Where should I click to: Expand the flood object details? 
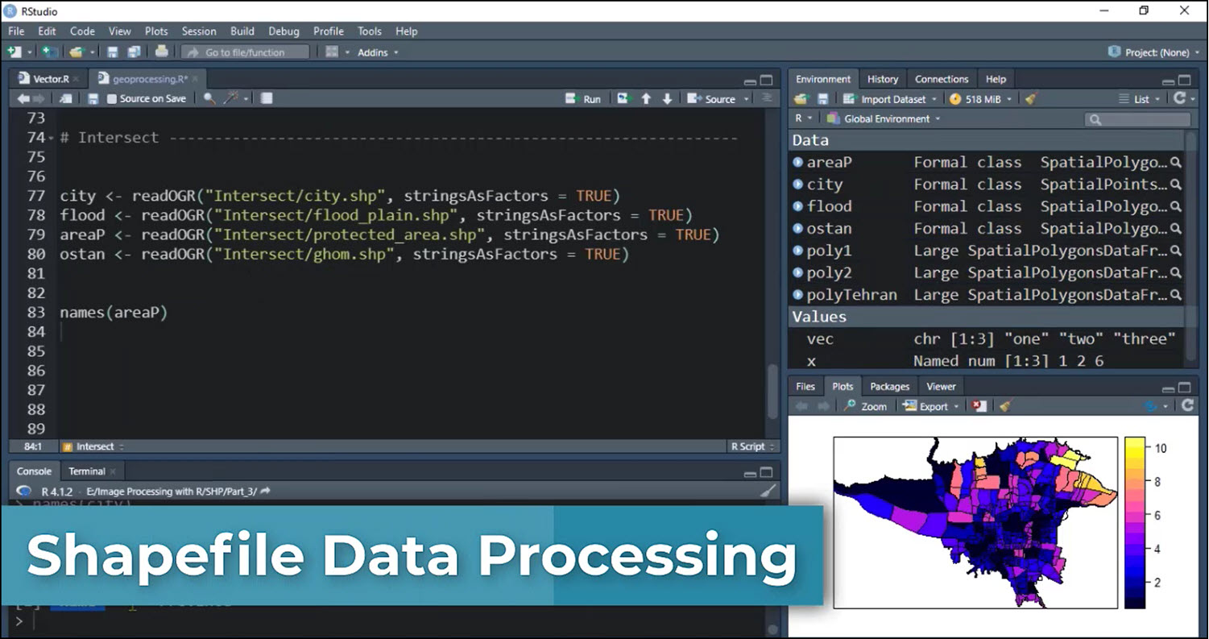click(x=798, y=206)
